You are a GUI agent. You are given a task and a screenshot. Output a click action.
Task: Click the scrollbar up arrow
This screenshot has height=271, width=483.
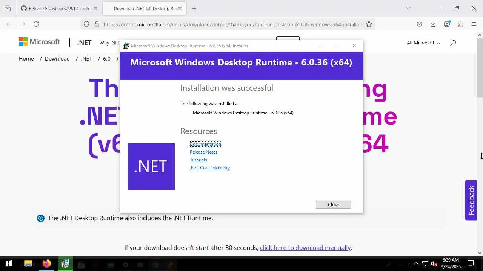pos(480,35)
